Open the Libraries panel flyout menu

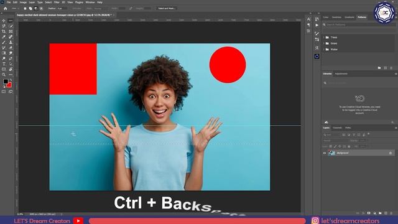click(x=396, y=73)
